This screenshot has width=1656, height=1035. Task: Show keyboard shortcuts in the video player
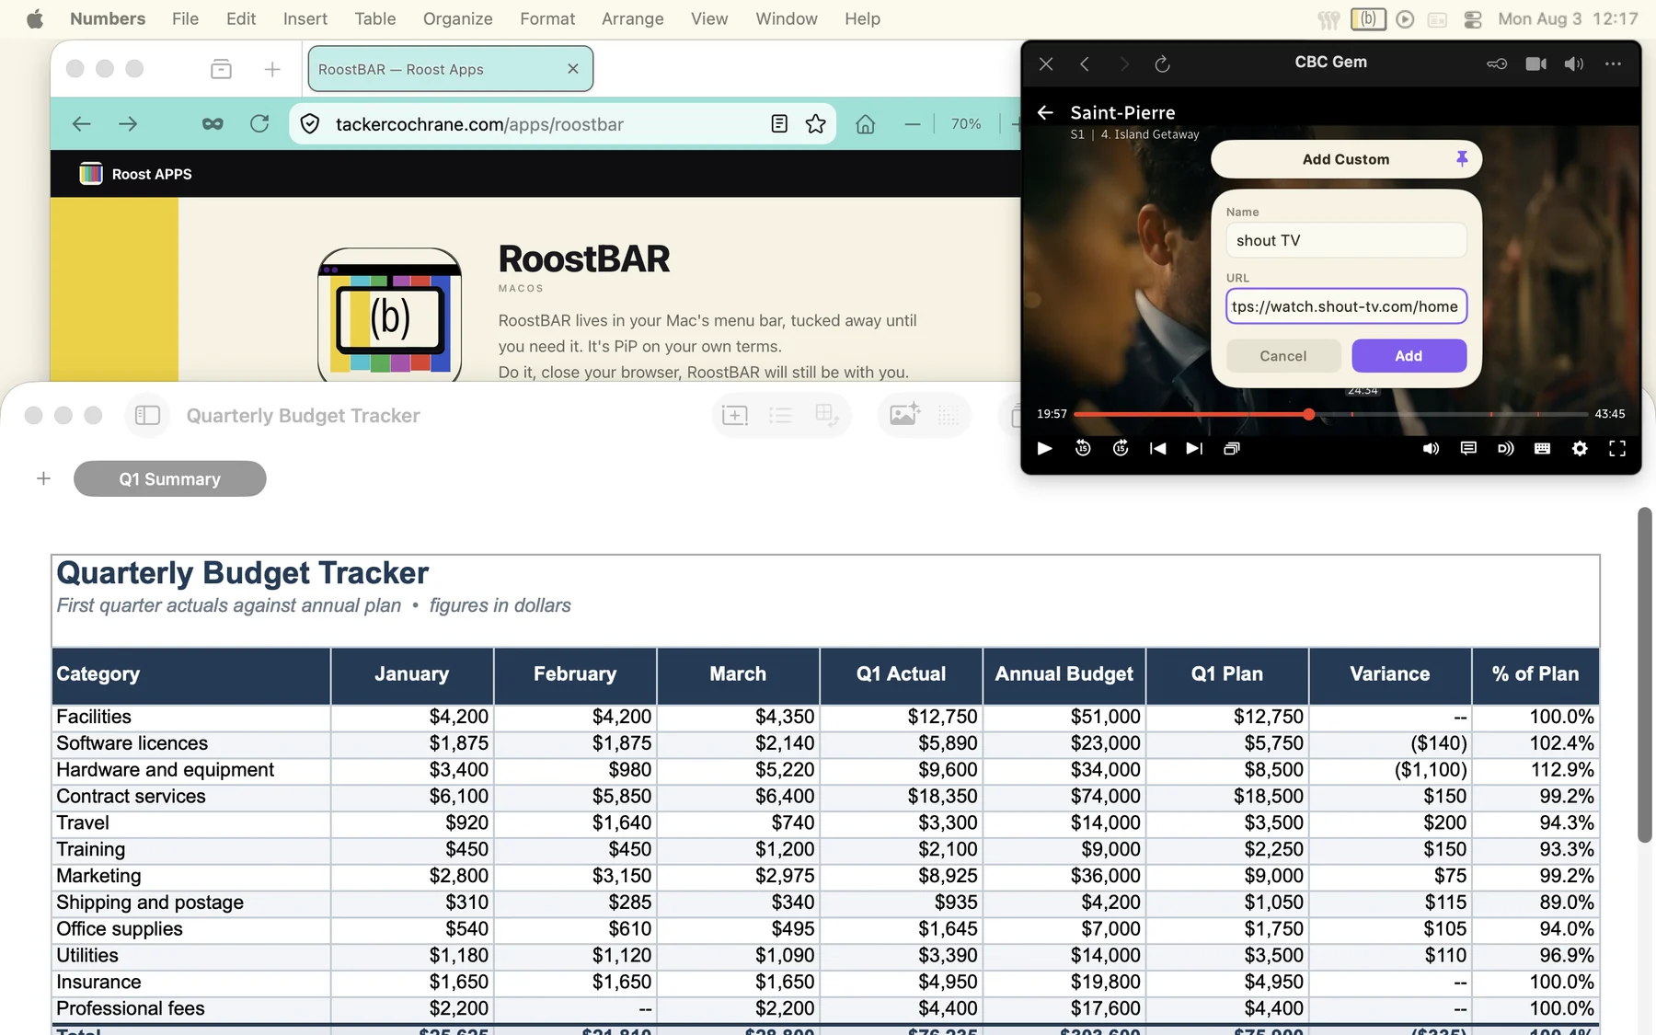coord(1543,448)
